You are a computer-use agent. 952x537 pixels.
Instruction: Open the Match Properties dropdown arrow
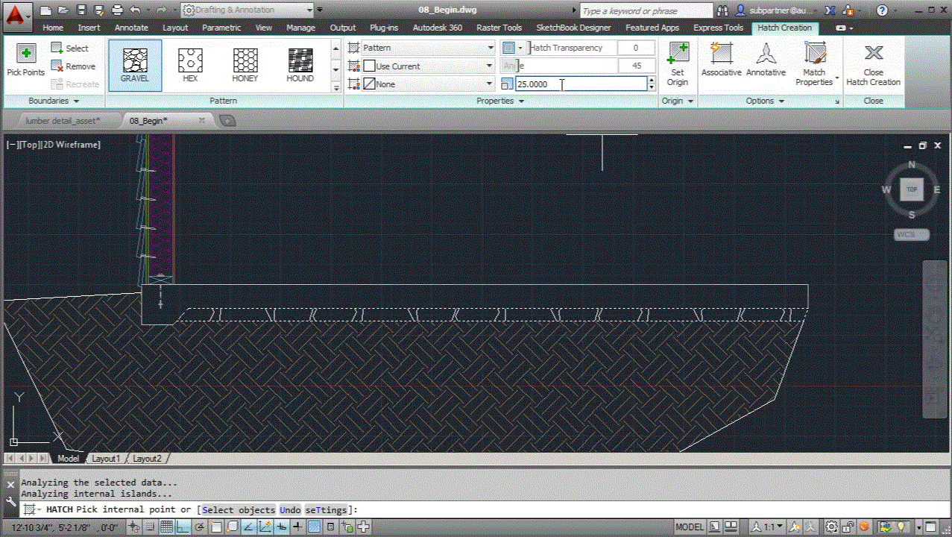click(837, 78)
